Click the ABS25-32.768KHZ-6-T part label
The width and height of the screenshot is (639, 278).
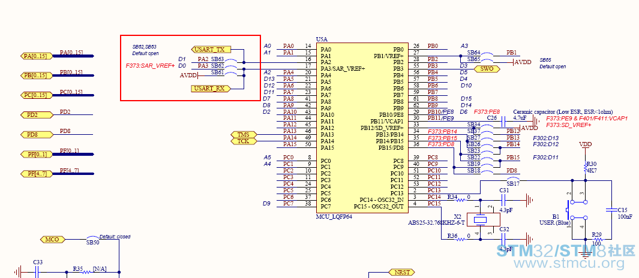tap(436, 223)
